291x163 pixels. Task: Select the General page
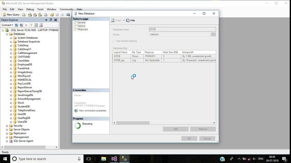[x=81, y=22]
